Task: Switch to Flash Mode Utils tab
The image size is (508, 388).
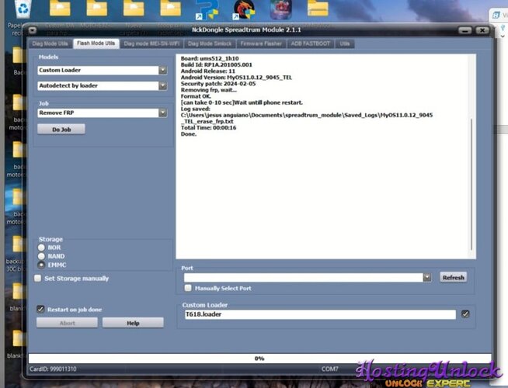Action: click(x=96, y=43)
